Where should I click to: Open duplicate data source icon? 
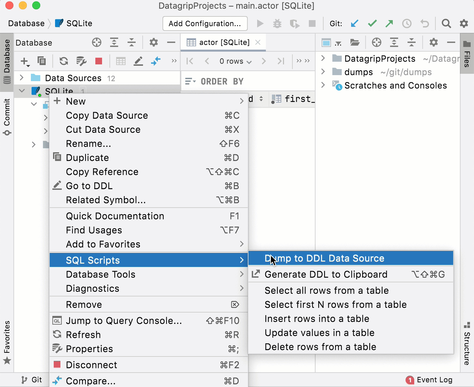(x=41, y=61)
